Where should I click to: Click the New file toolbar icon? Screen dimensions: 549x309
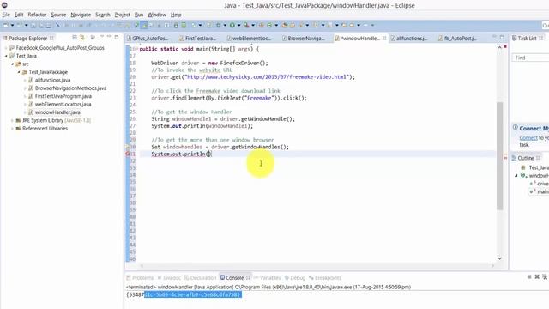[x=6, y=25]
